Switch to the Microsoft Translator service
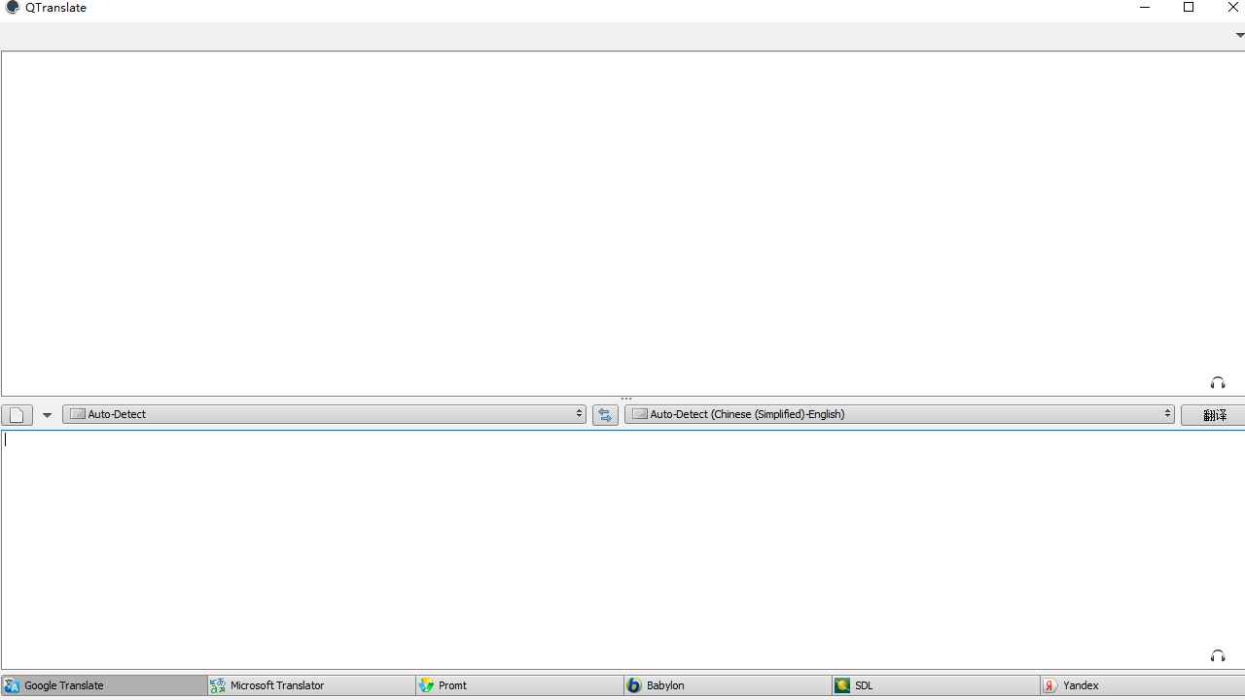Viewport: 1245px width, 700px height. [x=311, y=685]
